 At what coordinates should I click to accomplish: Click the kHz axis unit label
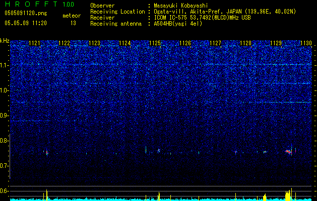coord(5,41)
